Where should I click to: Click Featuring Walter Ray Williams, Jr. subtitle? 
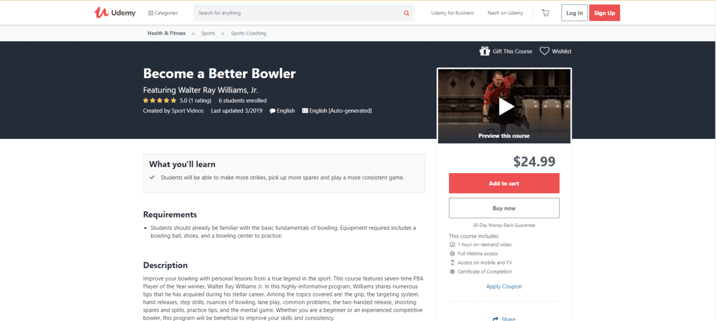coord(200,90)
